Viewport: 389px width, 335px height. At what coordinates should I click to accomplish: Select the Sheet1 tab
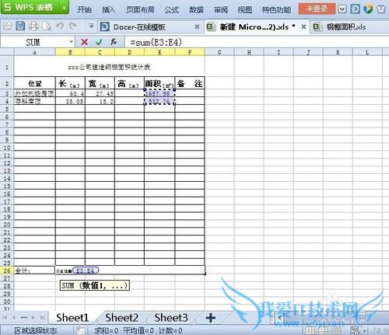pyautogui.click(x=72, y=318)
